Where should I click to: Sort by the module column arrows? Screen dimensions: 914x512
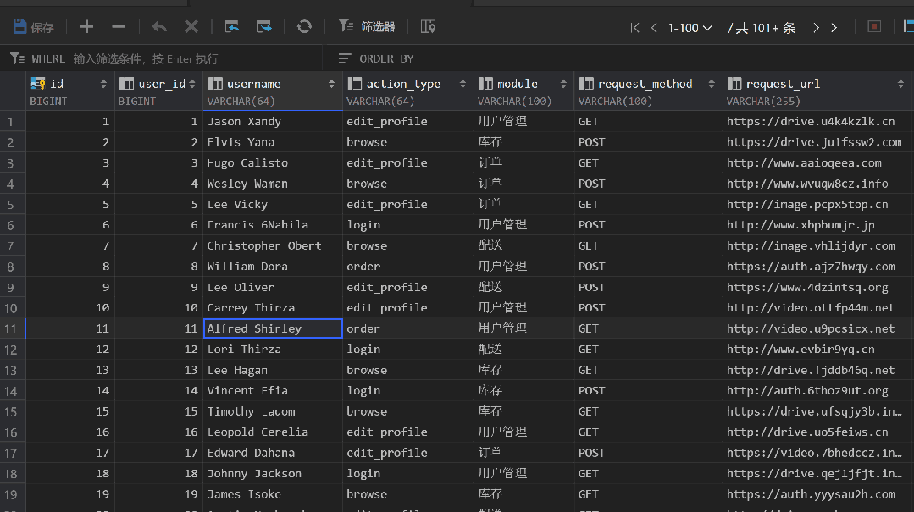pyautogui.click(x=563, y=84)
